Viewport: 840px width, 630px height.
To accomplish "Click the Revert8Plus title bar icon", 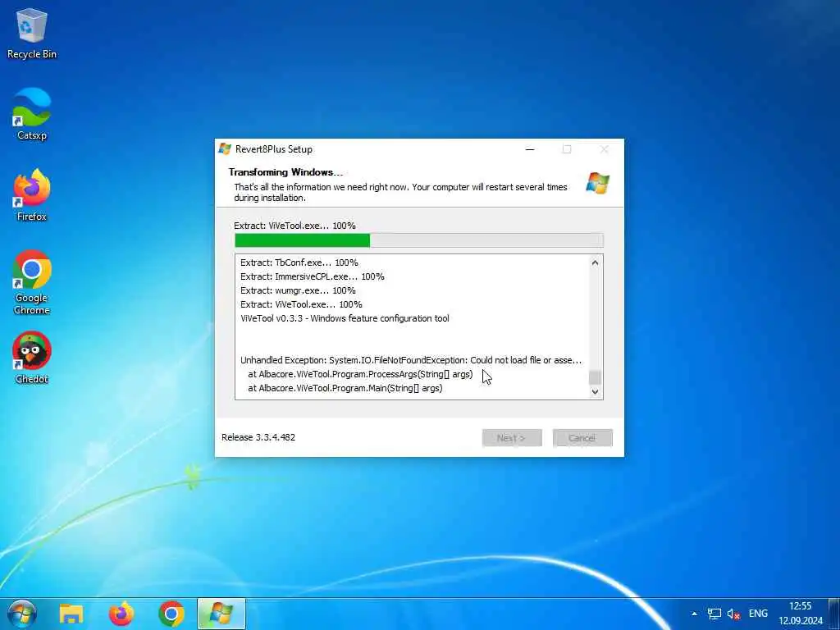I will point(225,149).
